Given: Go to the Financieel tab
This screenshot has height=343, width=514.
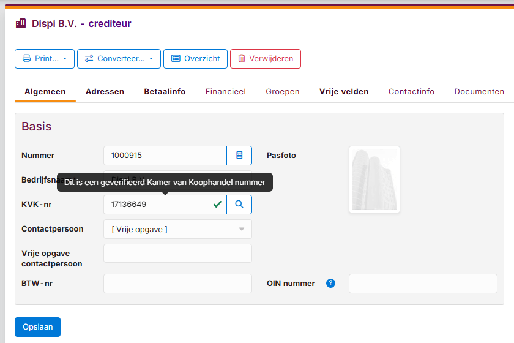Looking at the screenshot, I should click(225, 92).
